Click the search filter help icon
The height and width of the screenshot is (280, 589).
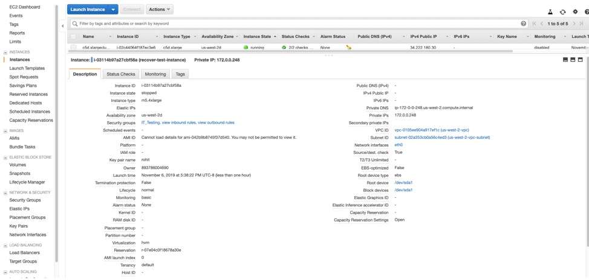coord(524,24)
